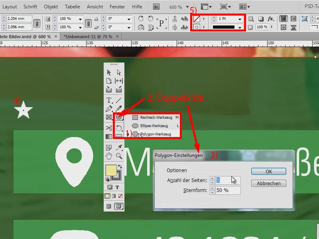Viewport: 319px width, 239px height.
Task: Open the 600 % zoom level dropdown
Action: click(x=187, y=7)
